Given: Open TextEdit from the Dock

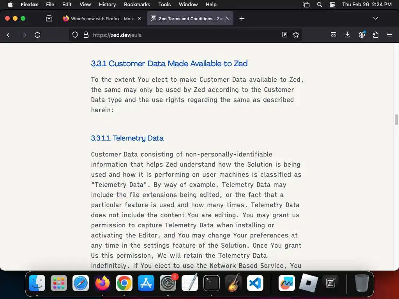Looking at the screenshot, I should pyautogui.click(x=190, y=283).
